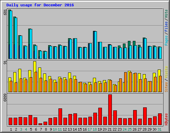
Task: Click the 681 axis maximum value
Action: pyautogui.click(x=5, y=12)
